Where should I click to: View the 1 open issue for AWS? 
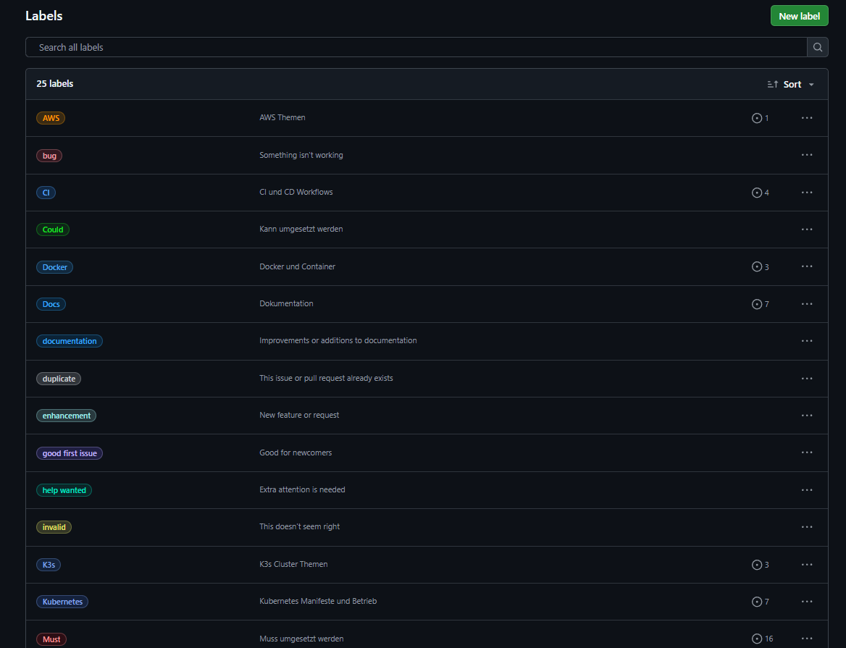point(761,118)
